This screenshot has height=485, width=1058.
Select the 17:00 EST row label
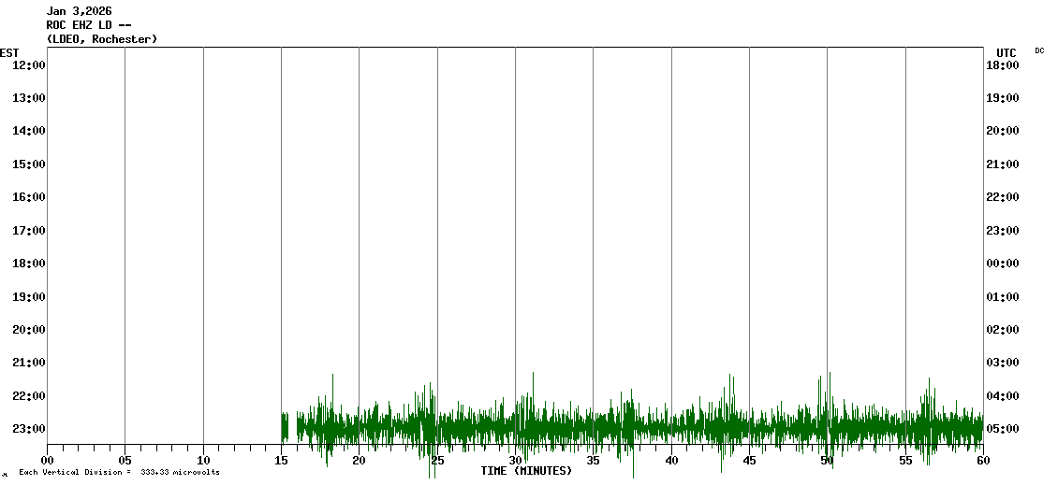click(28, 231)
